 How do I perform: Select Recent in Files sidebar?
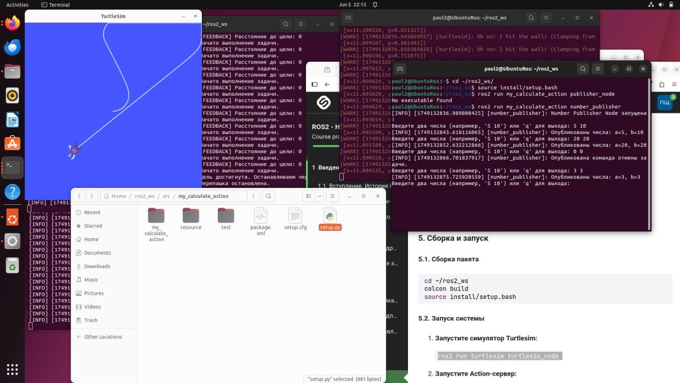coord(104,212)
